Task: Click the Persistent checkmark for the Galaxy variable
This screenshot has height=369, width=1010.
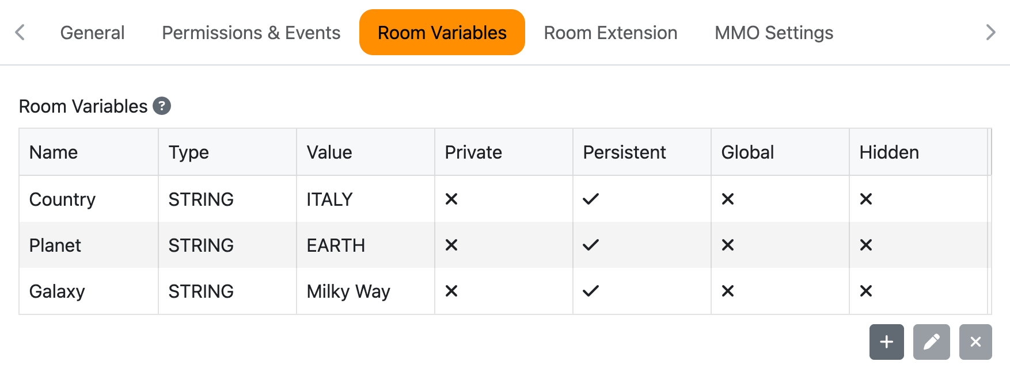Action: click(x=591, y=291)
